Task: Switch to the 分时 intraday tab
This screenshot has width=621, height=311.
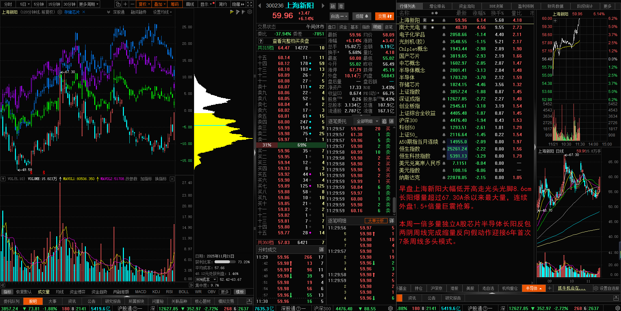Action: [x=8, y=4]
